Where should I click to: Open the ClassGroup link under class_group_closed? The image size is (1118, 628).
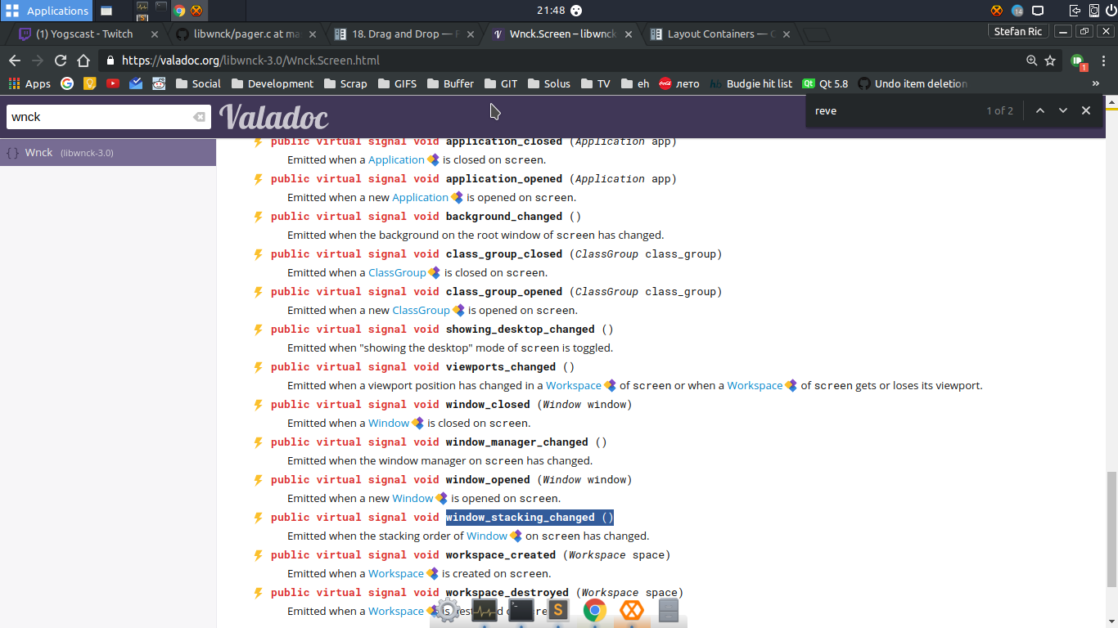tap(397, 273)
